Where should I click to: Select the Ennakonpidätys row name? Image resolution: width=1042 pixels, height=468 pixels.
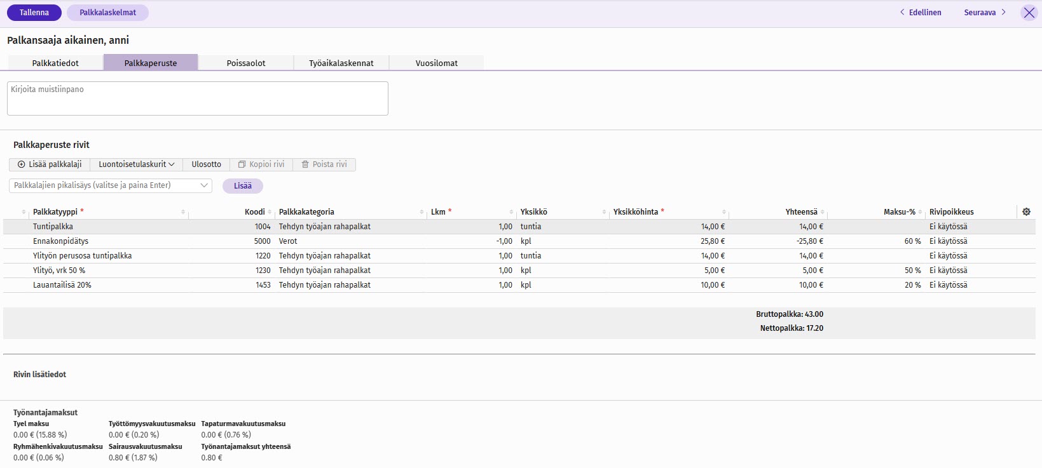60,241
